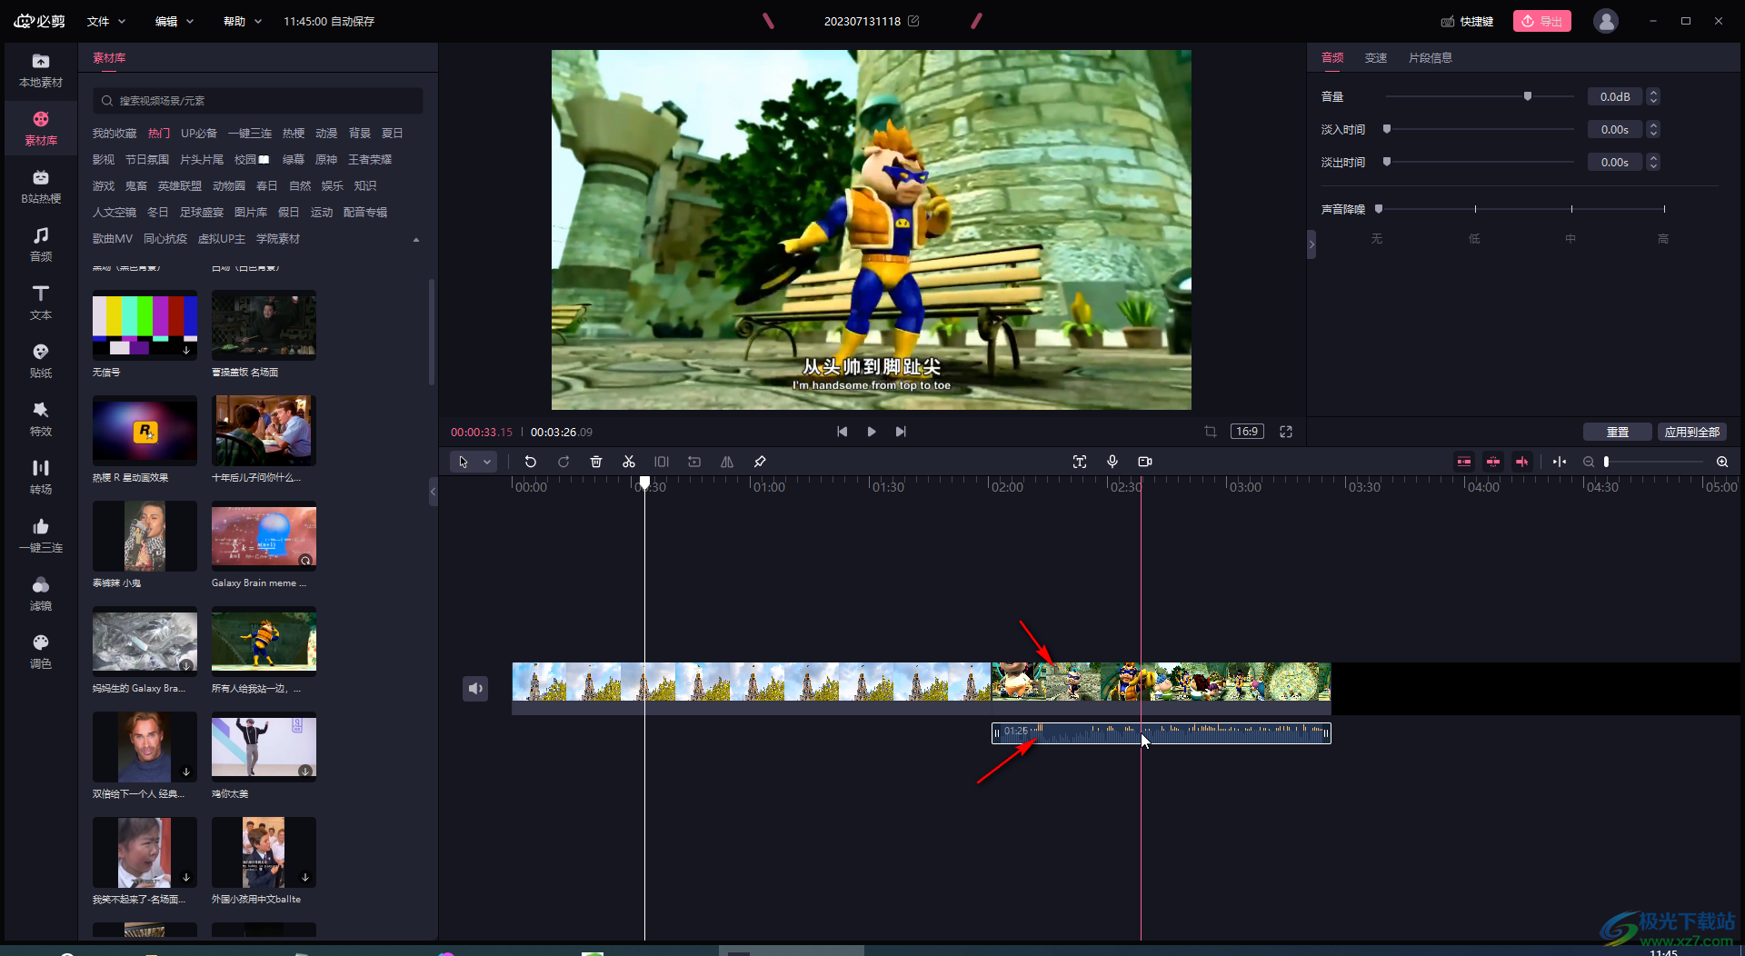Split the clip with the scissors icon

click(629, 462)
